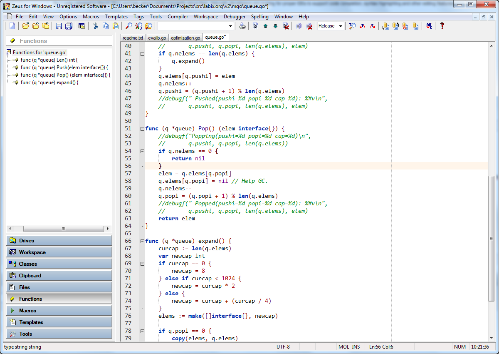Open the empty search combo box dropdown
Image resolution: width=499 pixels, height=354 pixels.
231,26
